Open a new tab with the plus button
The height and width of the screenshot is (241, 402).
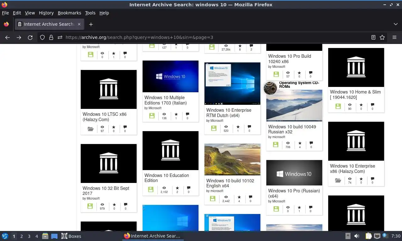click(x=91, y=24)
